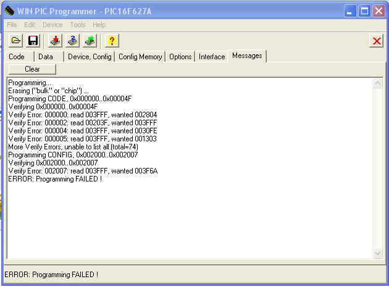The width and height of the screenshot is (389, 287).
Task: Click the 'Erasing ("bulk" or "chip")' line
Action: 48,91
